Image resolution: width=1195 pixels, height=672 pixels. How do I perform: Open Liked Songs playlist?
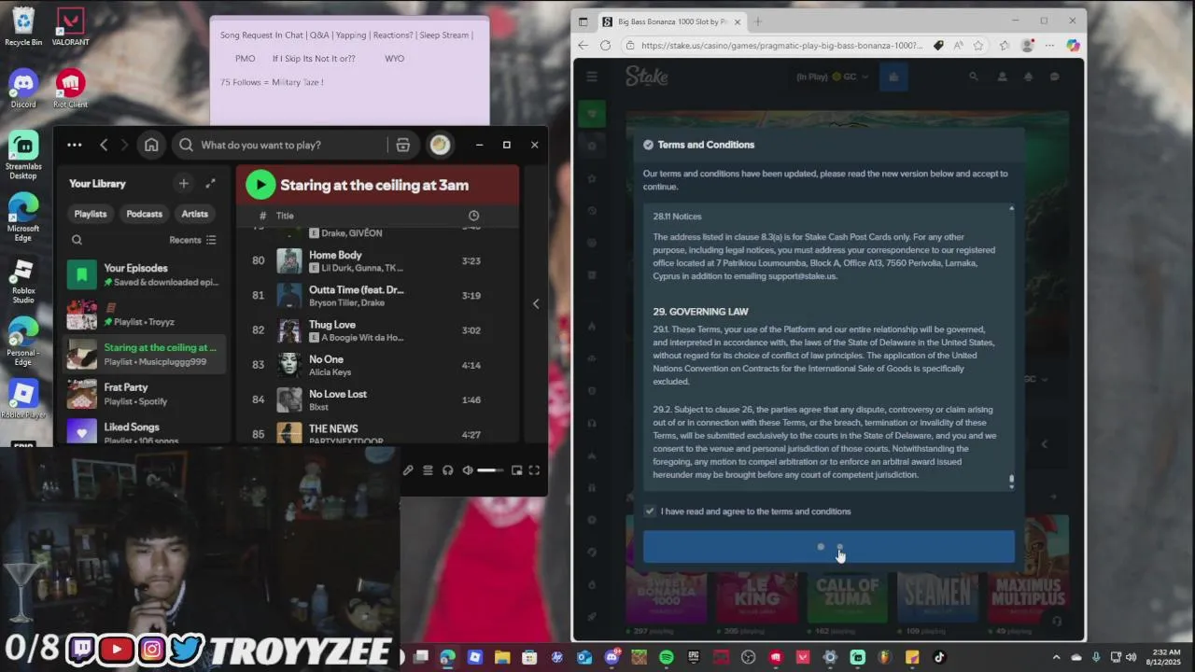coord(145,431)
